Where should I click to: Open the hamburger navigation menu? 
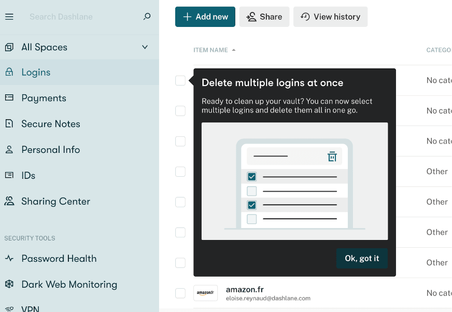[9, 16]
